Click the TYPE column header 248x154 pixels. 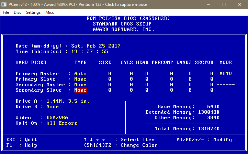pos(80,62)
